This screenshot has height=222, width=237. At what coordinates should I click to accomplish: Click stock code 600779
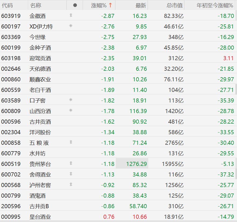[x=11, y=153]
